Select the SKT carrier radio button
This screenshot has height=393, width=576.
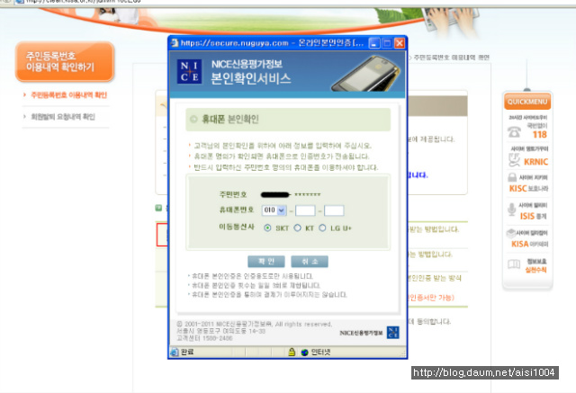coord(267,228)
